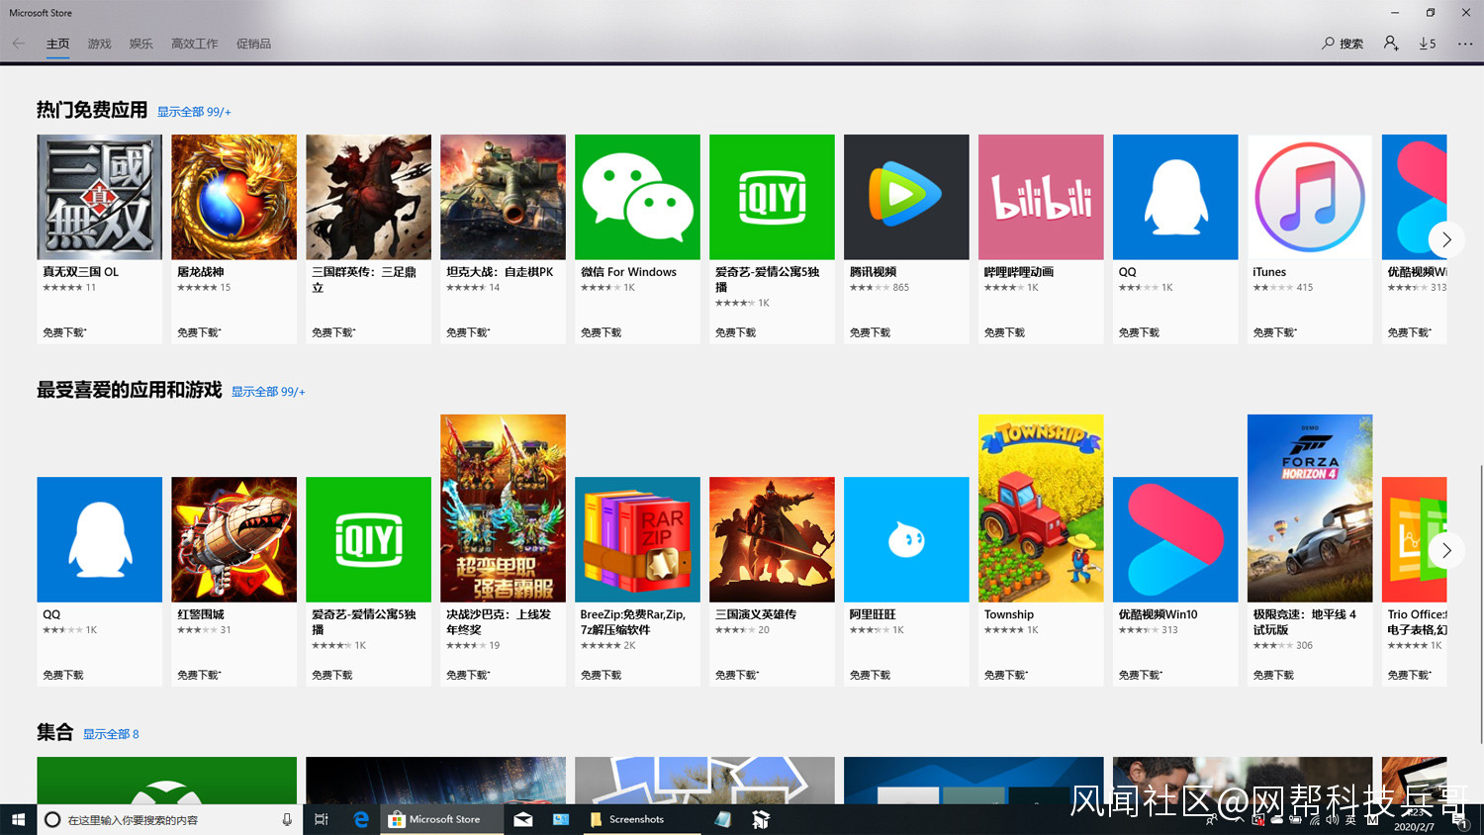Open the 三国演义英雄传 game icon
Viewport: 1484px width, 835px height.
click(772, 539)
